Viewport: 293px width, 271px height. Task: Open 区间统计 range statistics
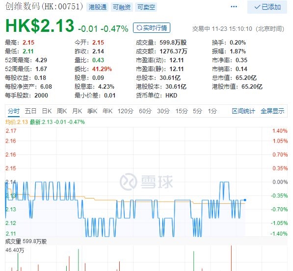point(243,111)
